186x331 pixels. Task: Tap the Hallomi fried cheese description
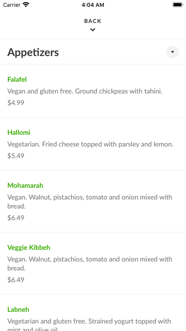(90, 145)
